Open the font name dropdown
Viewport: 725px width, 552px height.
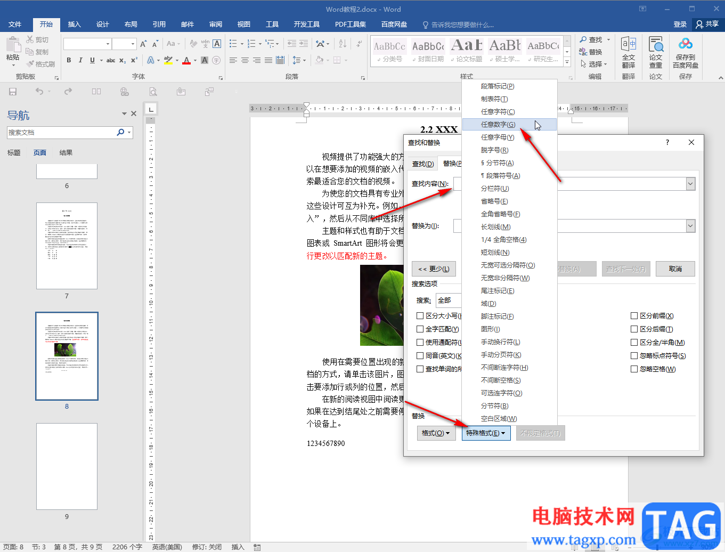[108, 44]
